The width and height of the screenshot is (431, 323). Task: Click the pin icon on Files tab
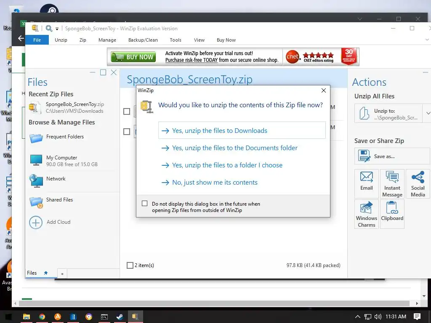pos(45,273)
